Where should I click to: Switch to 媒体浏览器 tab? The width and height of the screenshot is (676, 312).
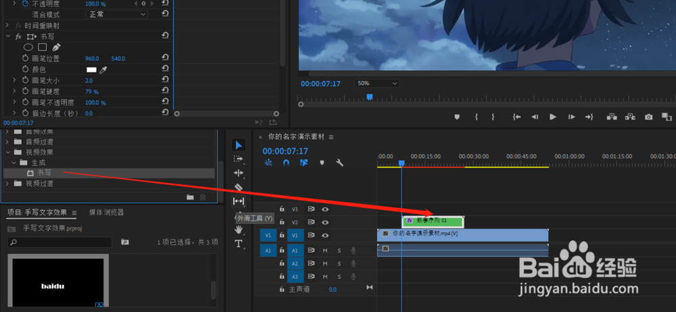(107, 213)
